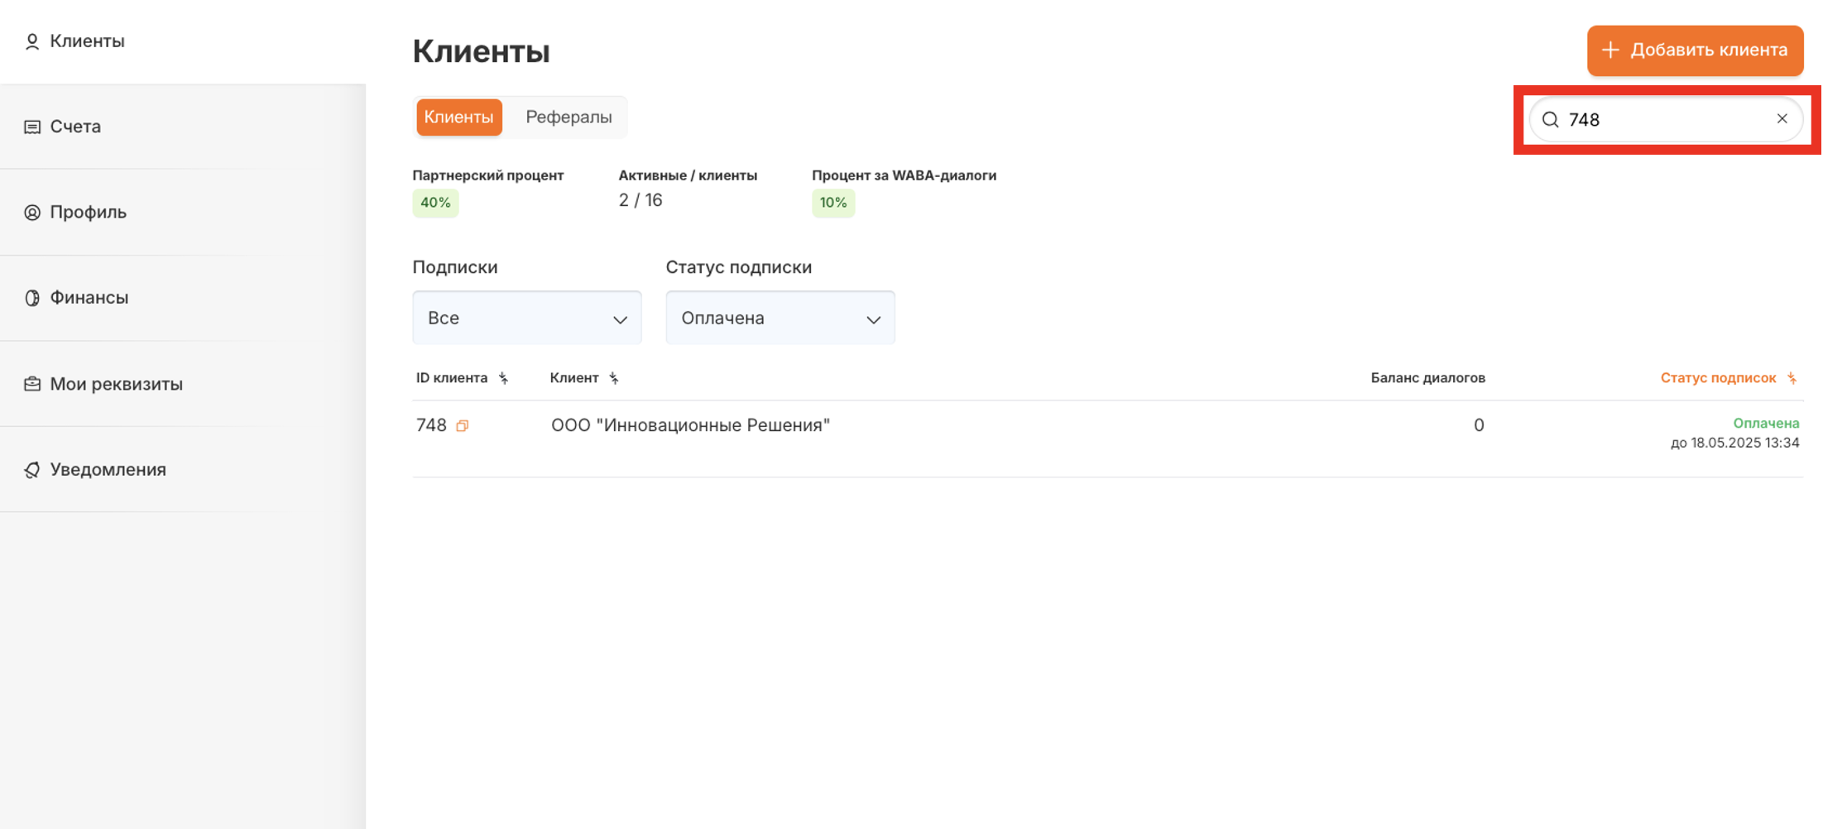Open Профиль section in sidebar
This screenshot has height=829, width=1847.
(88, 213)
